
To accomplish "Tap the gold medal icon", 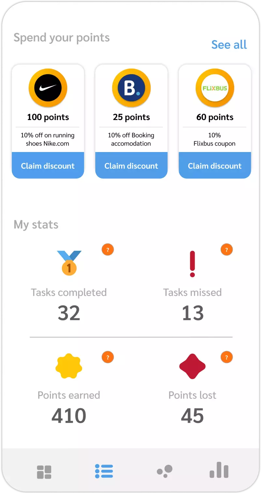I will click(69, 263).
